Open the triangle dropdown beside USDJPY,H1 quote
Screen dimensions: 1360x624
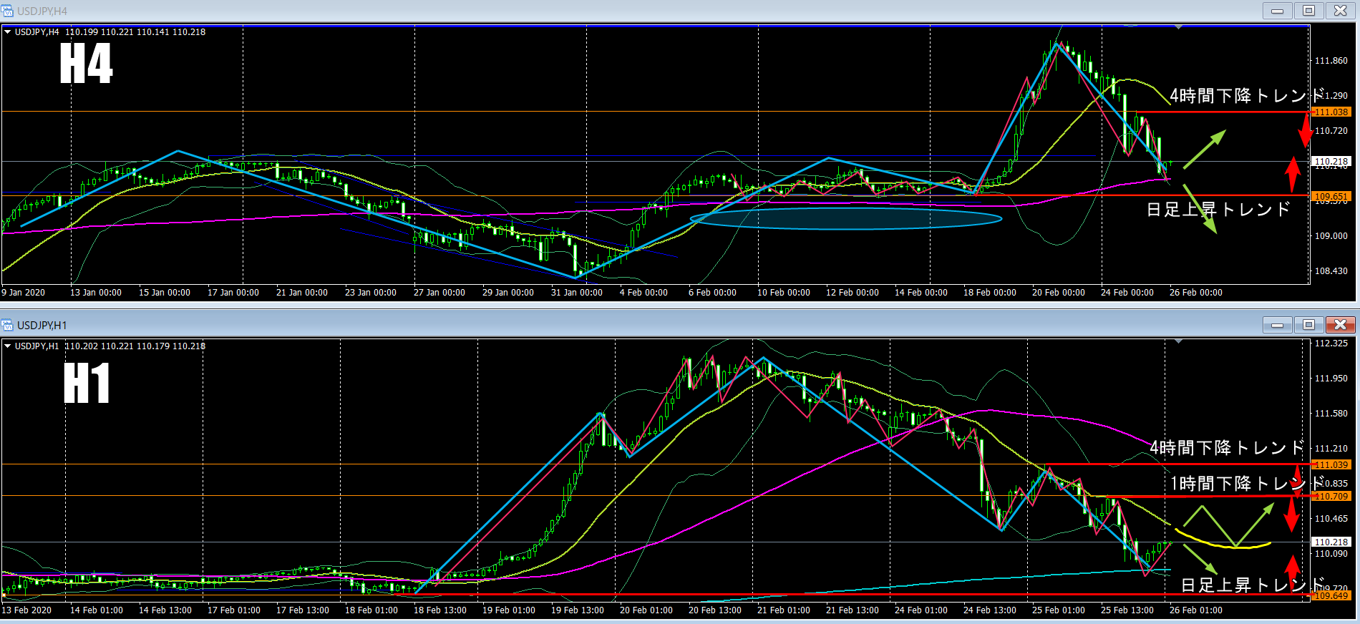click(8, 346)
